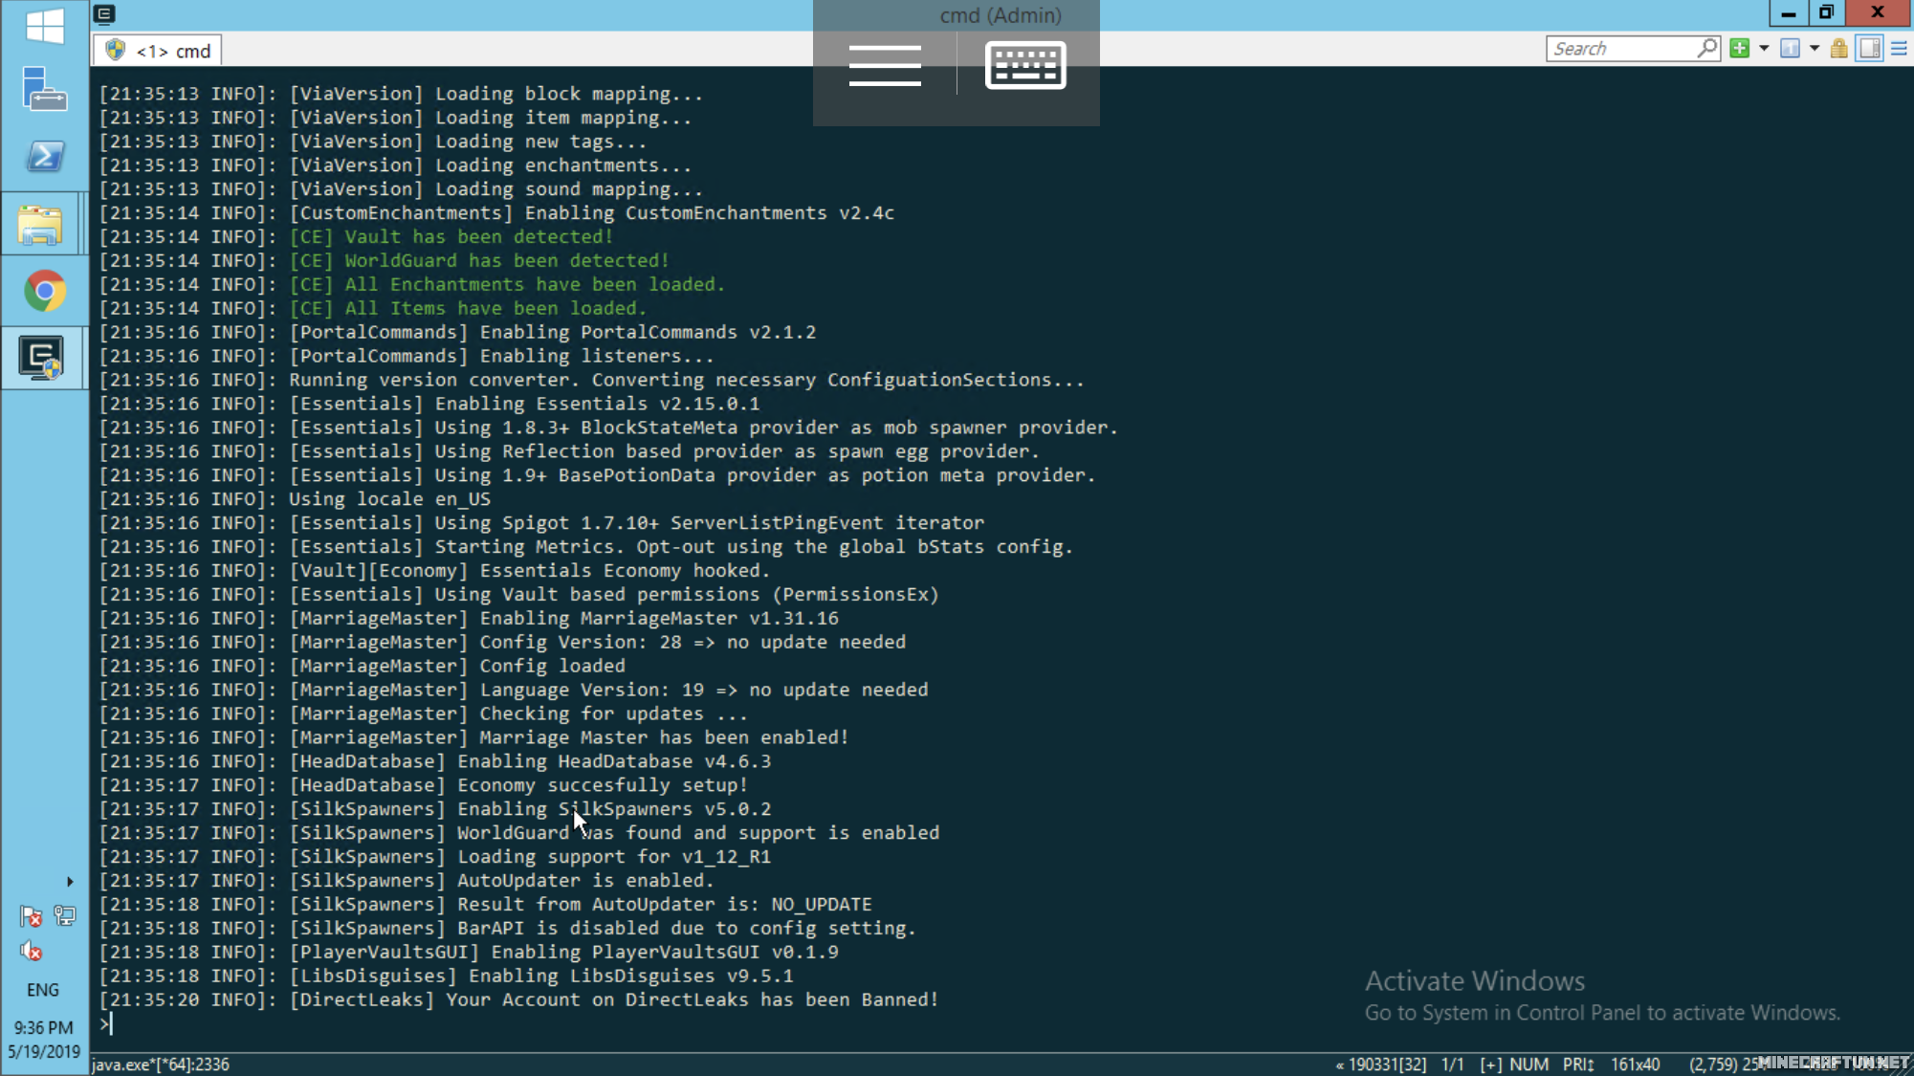Screen dimensions: 1914x1076
Task: Click the ENG language indicator
Action: pyautogui.click(x=42, y=990)
